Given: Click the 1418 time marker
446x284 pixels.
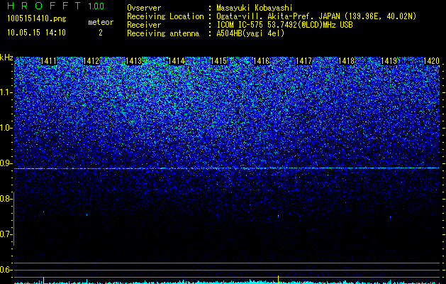Looking at the screenshot, I should pyautogui.click(x=346, y=61).
